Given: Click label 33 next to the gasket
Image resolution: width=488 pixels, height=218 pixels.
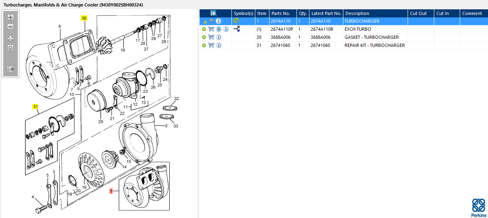Looking at the screenshot, I should [x=176, y=126].
